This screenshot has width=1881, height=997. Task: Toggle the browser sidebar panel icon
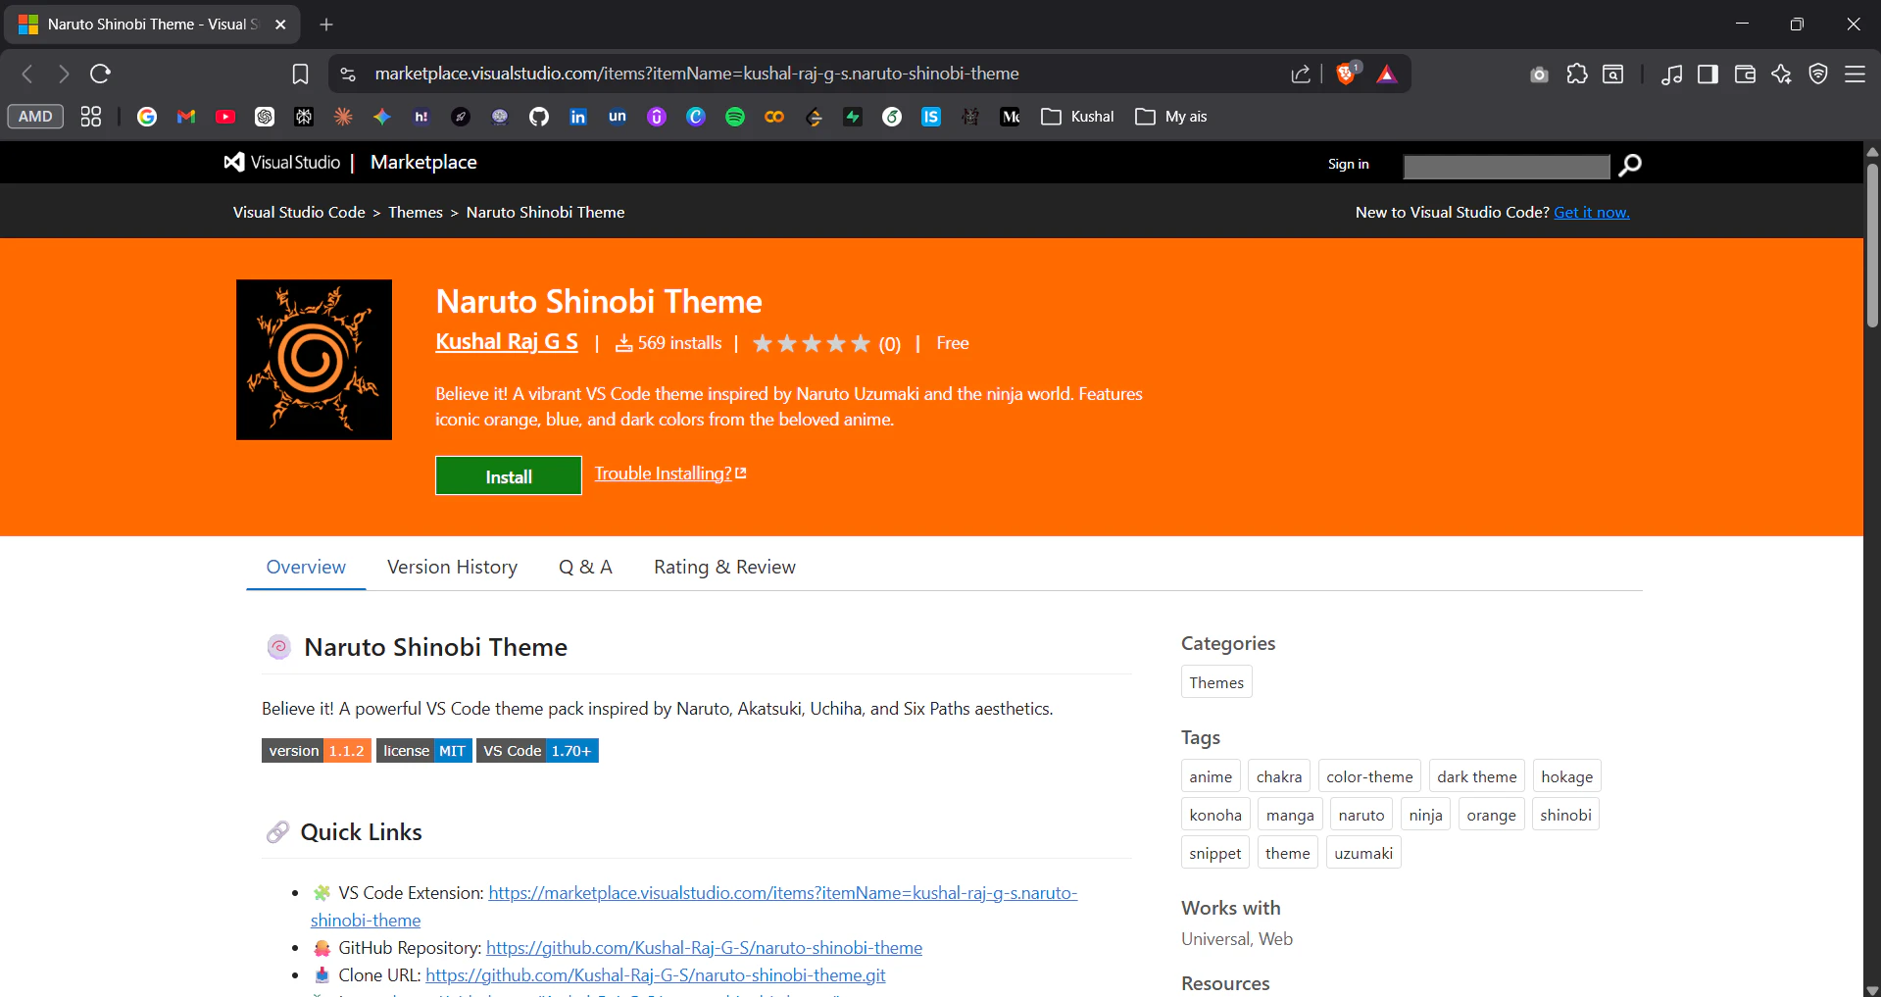[1708, 74]
